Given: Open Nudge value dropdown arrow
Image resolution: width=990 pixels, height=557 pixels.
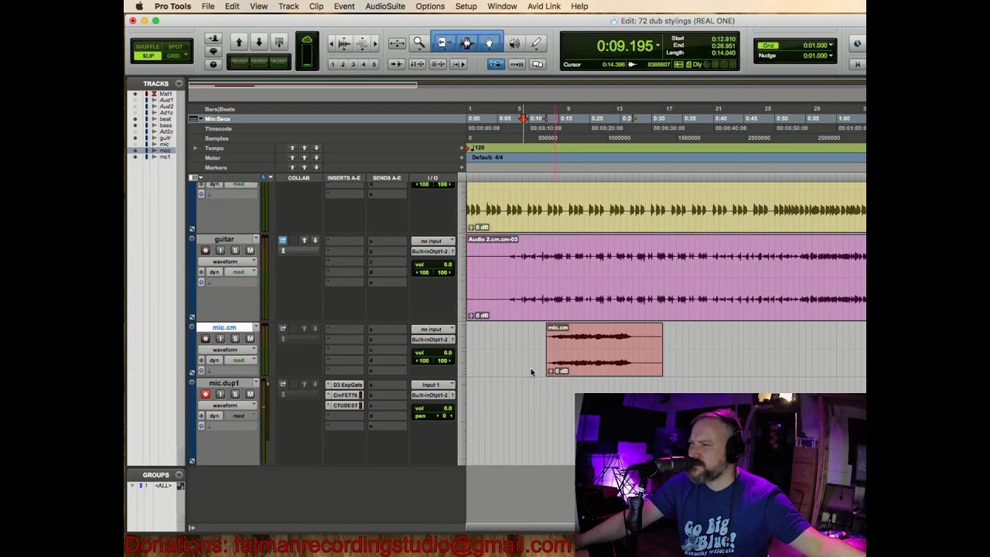Looking at the screenshot, I should tap(831, 56).
